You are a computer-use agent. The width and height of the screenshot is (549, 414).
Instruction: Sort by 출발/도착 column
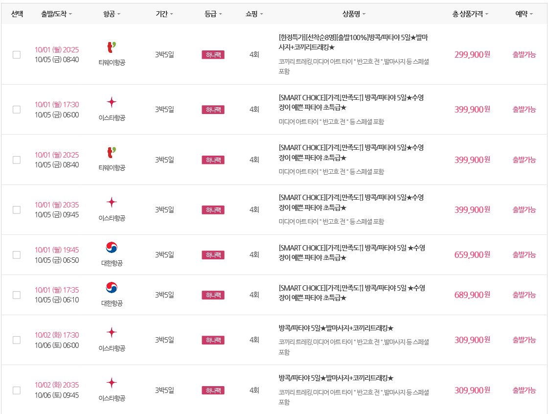[x=56, y=14]
